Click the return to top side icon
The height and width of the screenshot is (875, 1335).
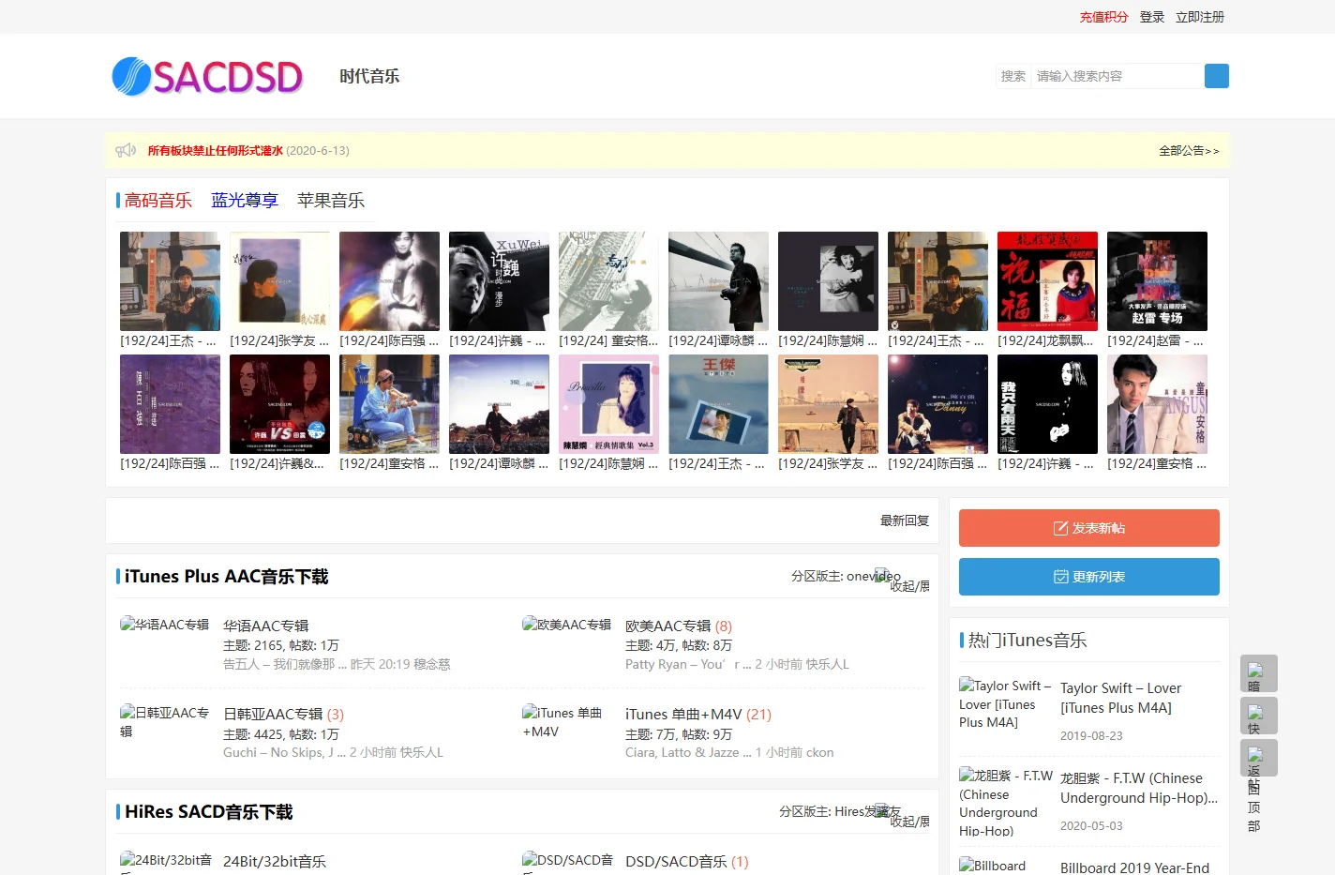[x=1258, y=758]
